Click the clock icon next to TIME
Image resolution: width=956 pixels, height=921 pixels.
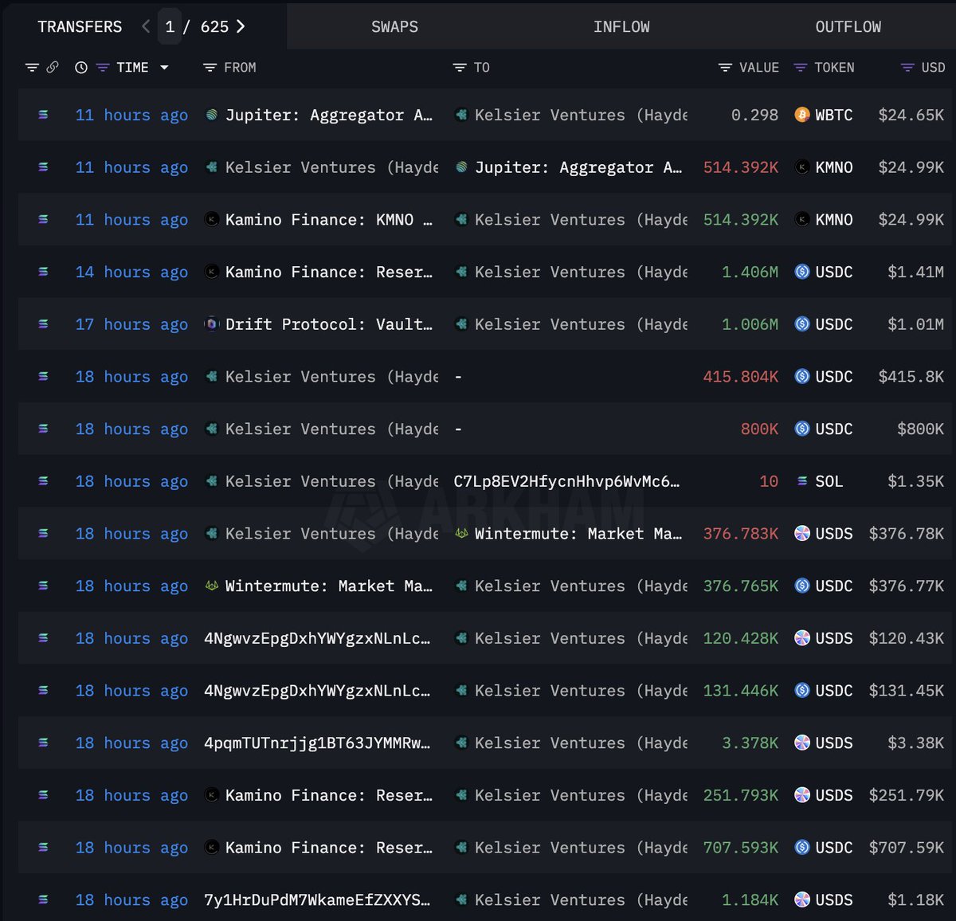(80, 68)
